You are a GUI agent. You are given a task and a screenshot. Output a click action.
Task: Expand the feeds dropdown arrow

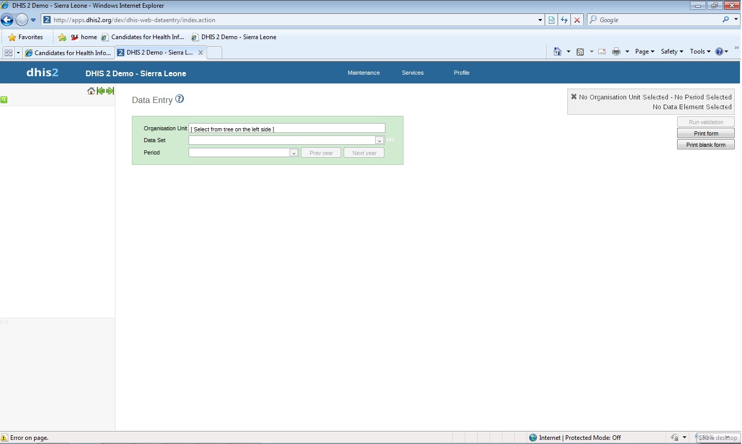click(592, 52)
